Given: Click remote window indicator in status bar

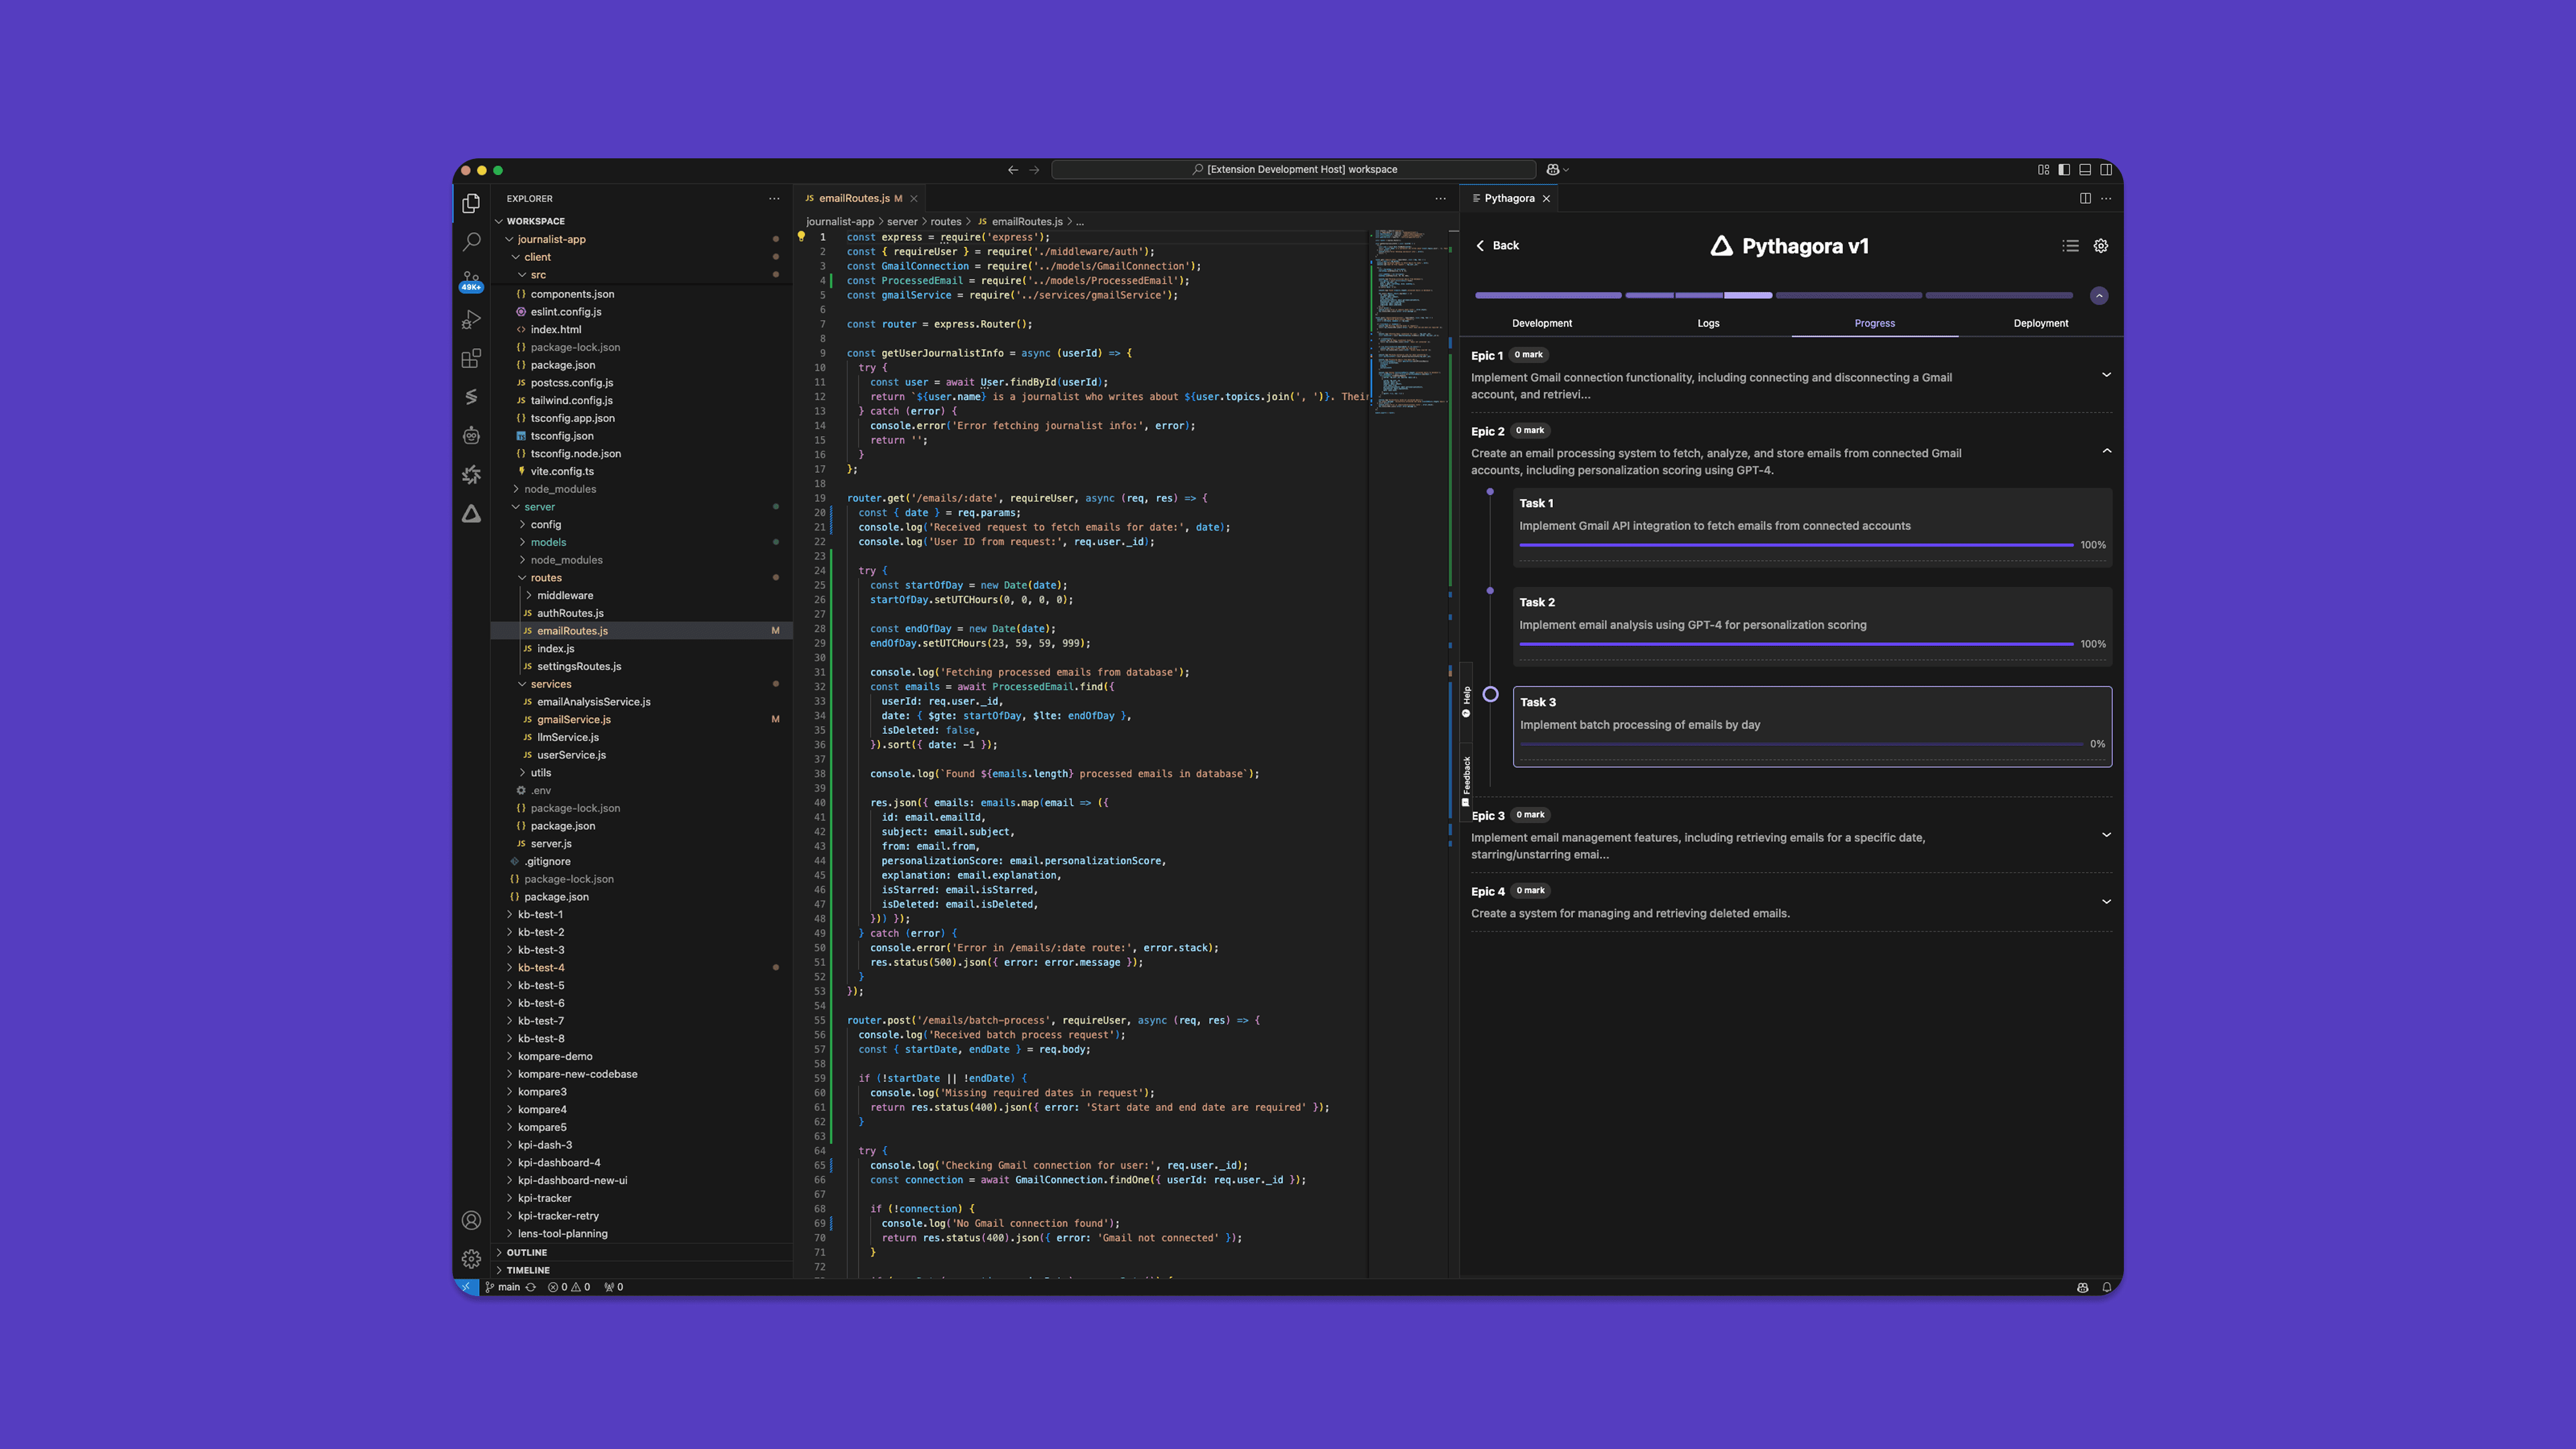Looking at the screenshot, I should click(x=466, y=1287).
